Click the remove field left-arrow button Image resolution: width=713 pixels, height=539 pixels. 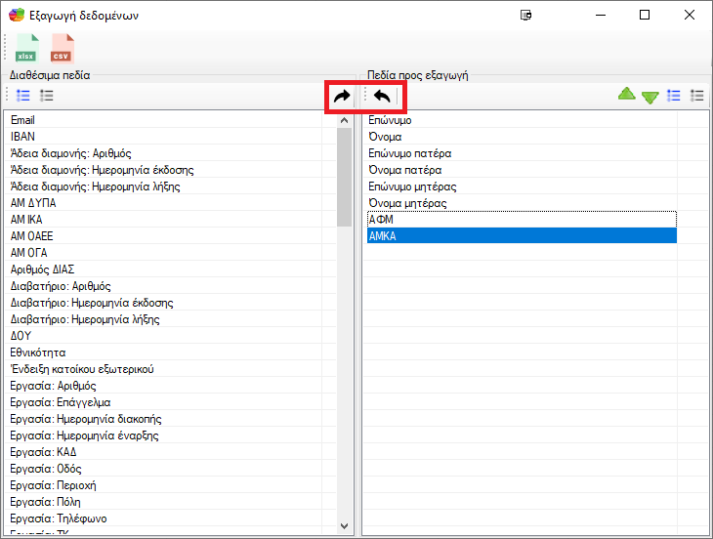click(382, 96)
